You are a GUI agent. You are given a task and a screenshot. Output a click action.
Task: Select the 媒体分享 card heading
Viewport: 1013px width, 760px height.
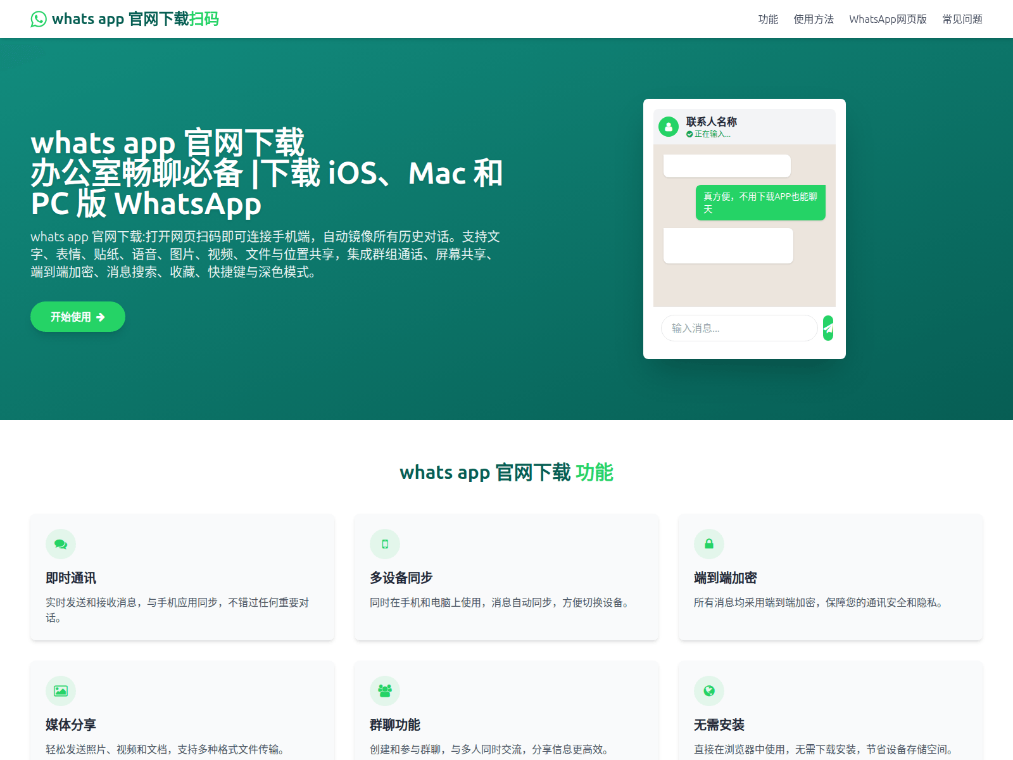(71, 725)
